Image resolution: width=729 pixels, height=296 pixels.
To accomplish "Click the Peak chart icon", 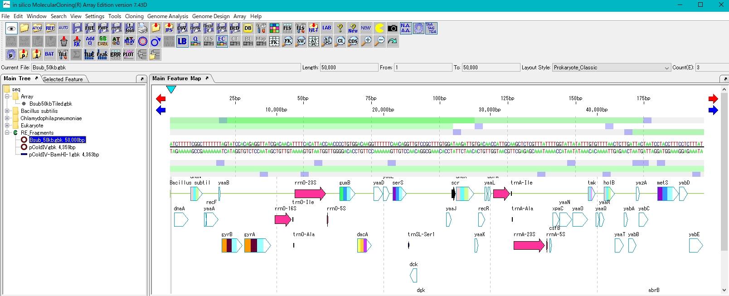I will pos(102,54).
